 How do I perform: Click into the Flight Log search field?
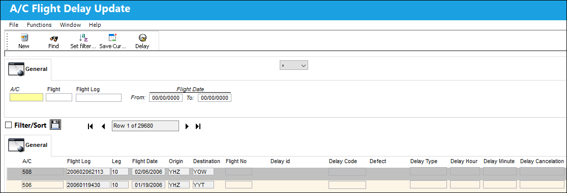(99, 97)
